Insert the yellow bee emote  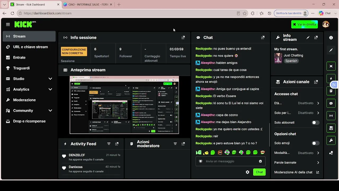[x=206, y=153]
